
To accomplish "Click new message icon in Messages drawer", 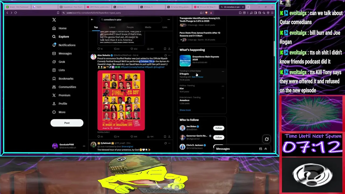I will [x=260, y=149].
